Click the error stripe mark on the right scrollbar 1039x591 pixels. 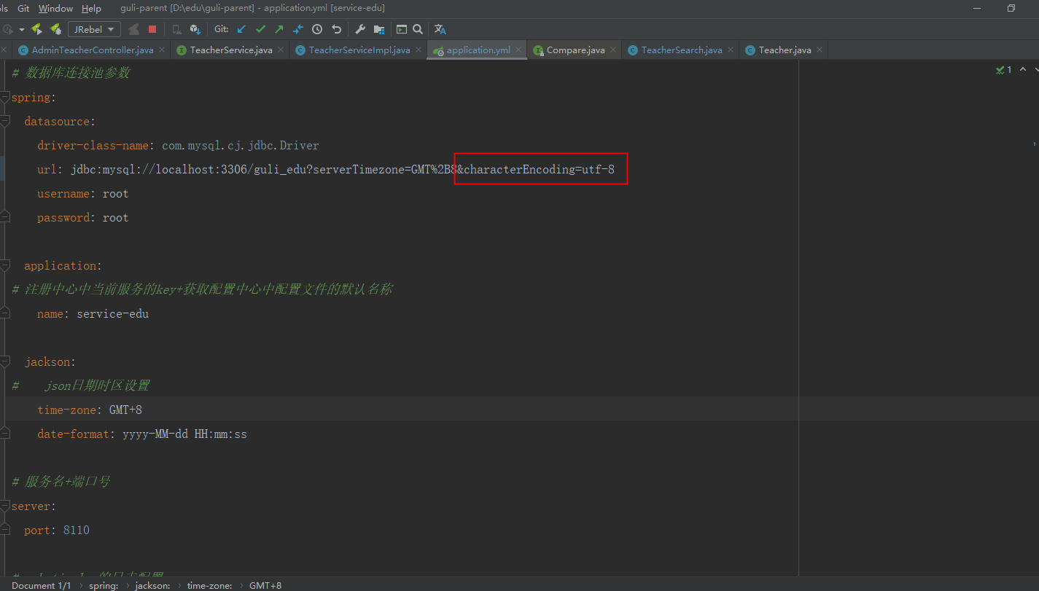[x=1035, y=144]
